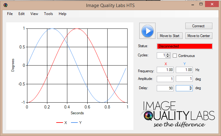This screenshot has width=221, height=136.
Task: Increase Cycles with the up arrow
Action: [168, 54]
